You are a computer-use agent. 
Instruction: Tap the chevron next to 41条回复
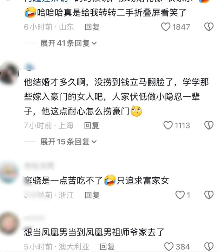94,43
